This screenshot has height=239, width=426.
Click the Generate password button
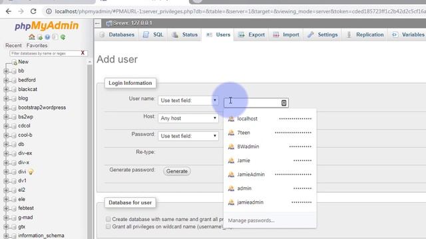click(x=177, y=171)
